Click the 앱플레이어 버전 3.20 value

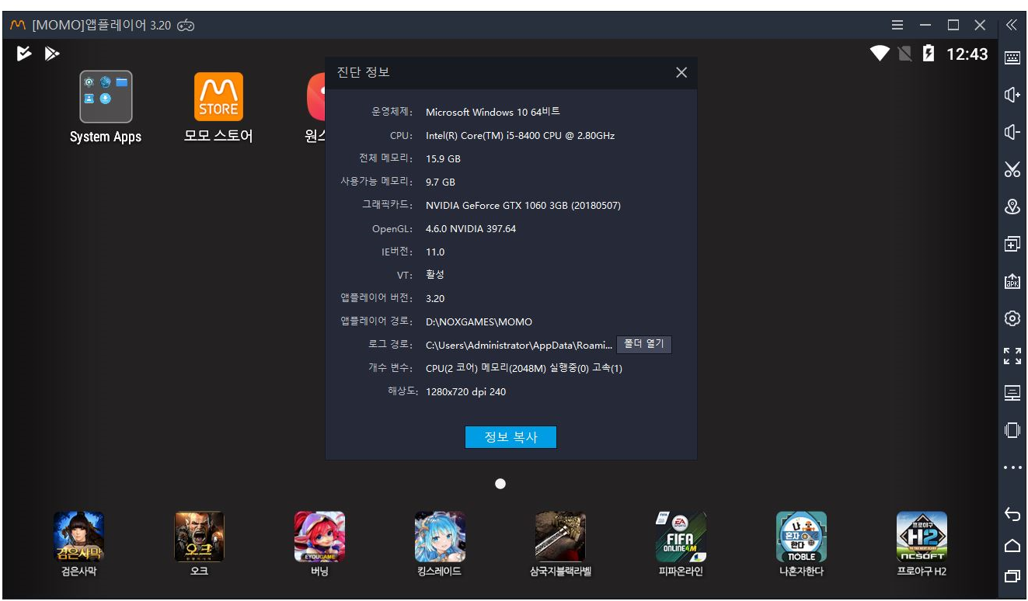435,298
